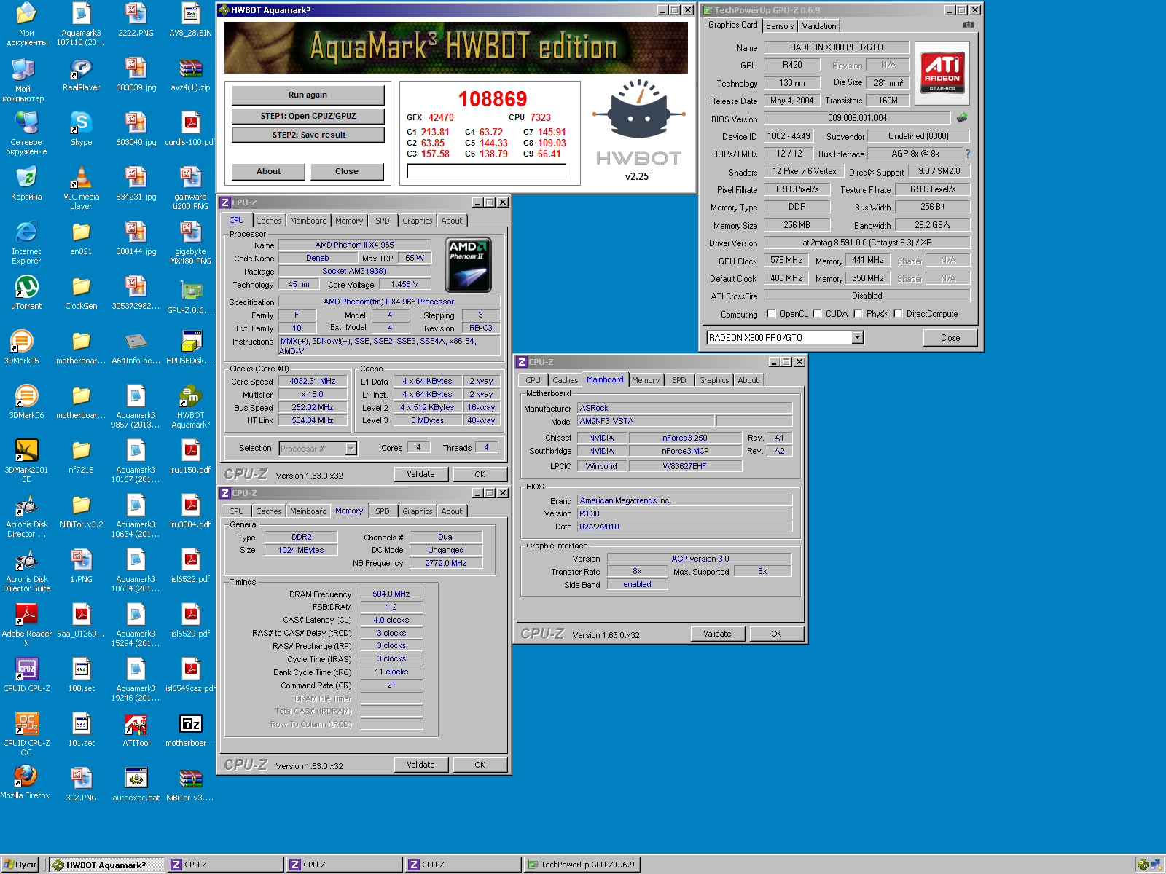
Task: Open the ATITool desktop icon
Action: click(136, 724)
